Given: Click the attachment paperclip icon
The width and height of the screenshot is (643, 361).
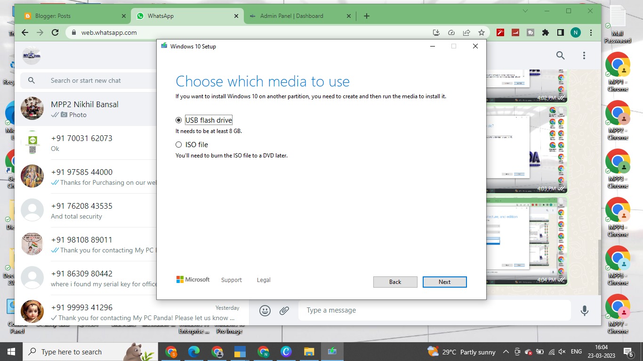Looking at the screenshot, I should tap(284, 311).
